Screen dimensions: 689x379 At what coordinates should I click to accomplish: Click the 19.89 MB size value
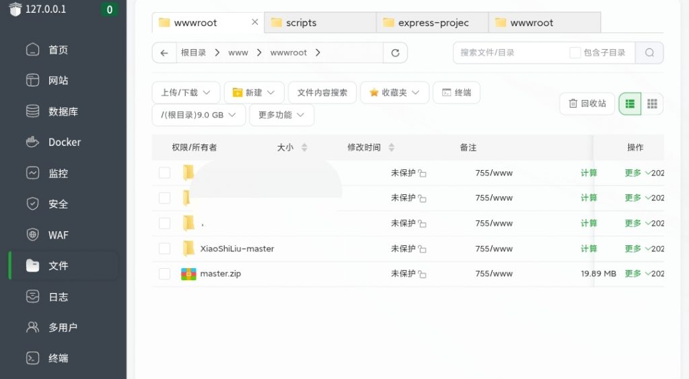tap(598, 273)
